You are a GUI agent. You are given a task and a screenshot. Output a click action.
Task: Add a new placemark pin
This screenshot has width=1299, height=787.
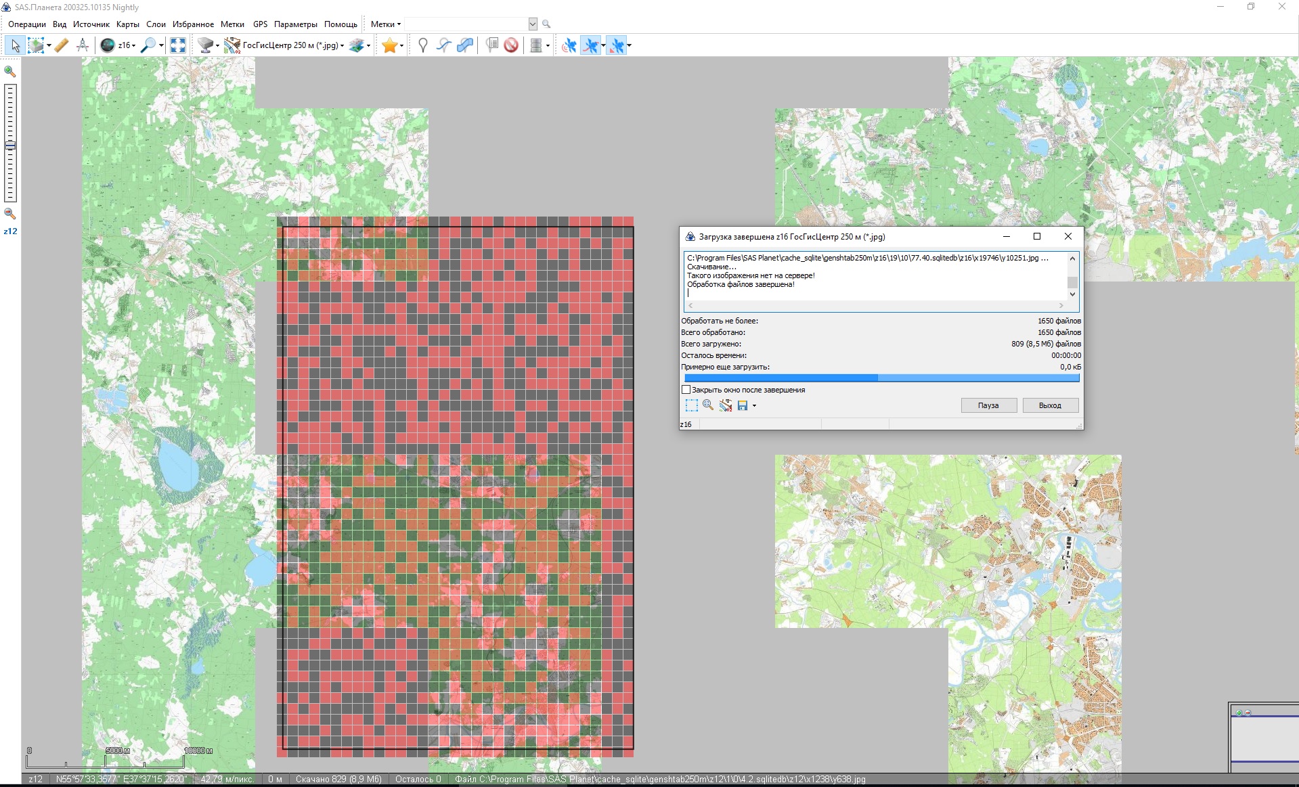(x=423, y=45)
